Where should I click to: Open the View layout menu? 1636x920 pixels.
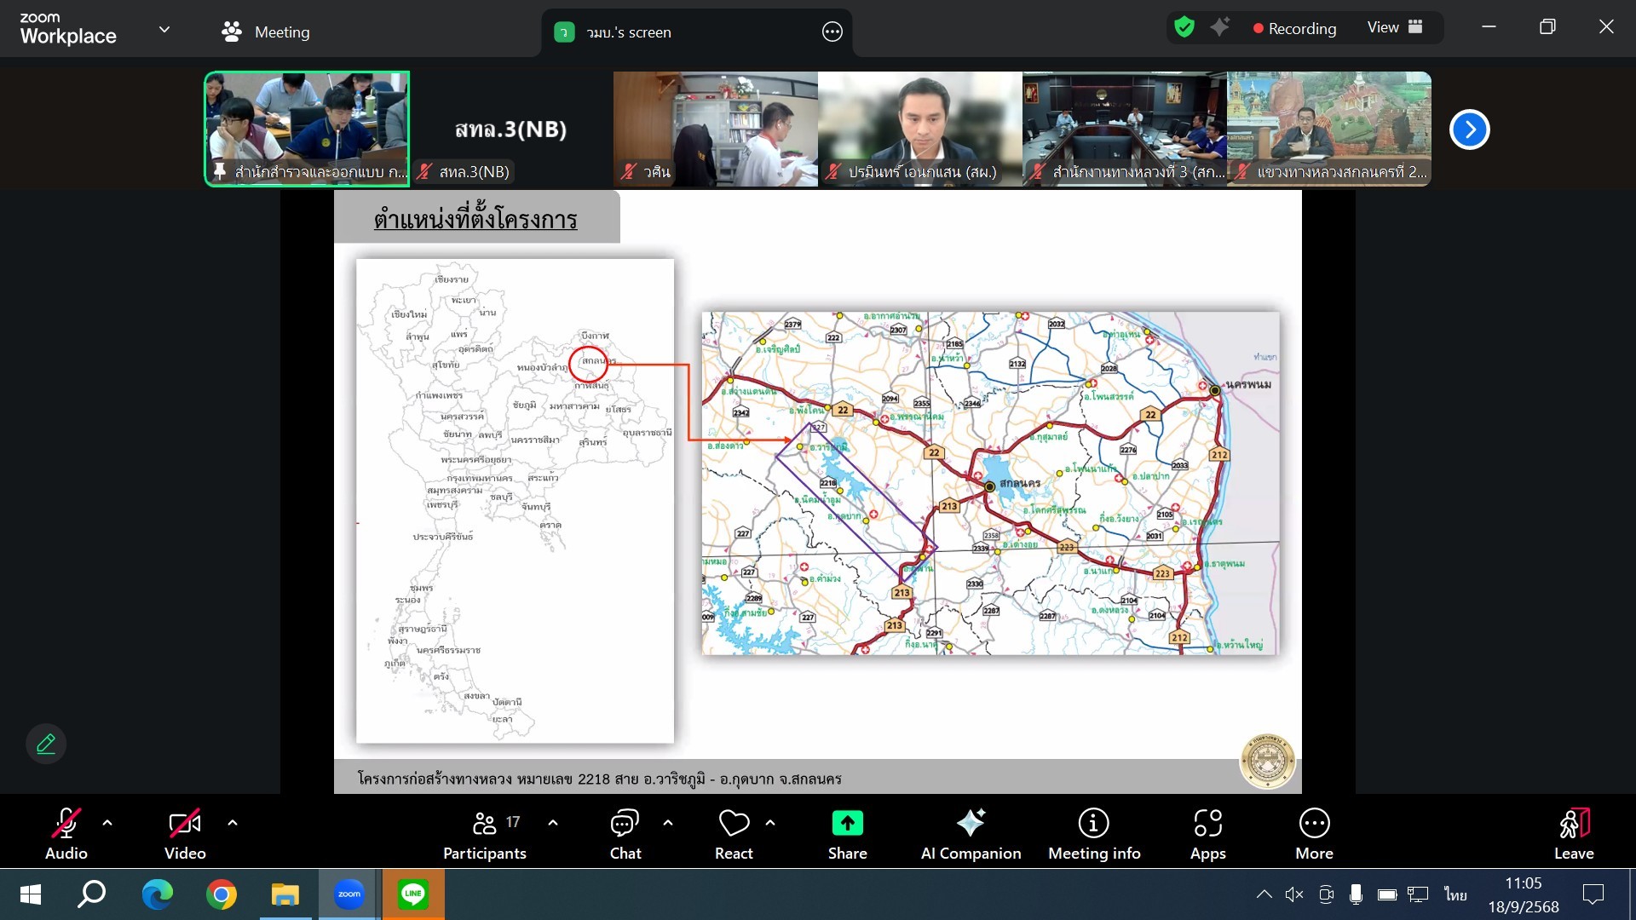1395,27
